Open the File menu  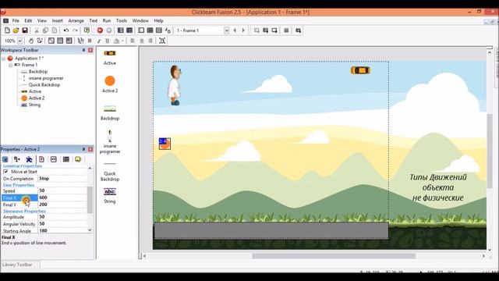pos(16,20)
